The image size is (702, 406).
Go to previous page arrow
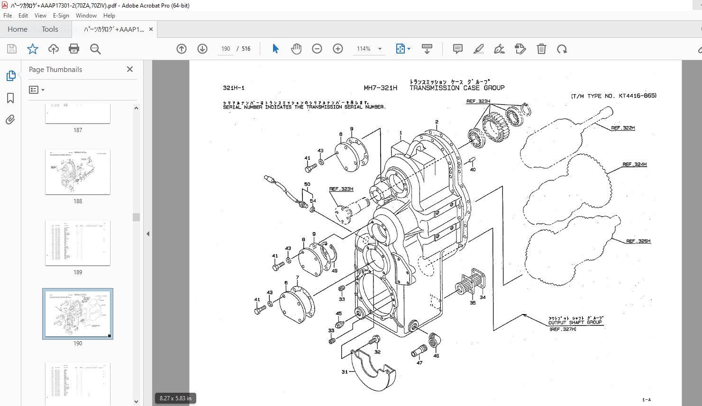pos(182,49)
